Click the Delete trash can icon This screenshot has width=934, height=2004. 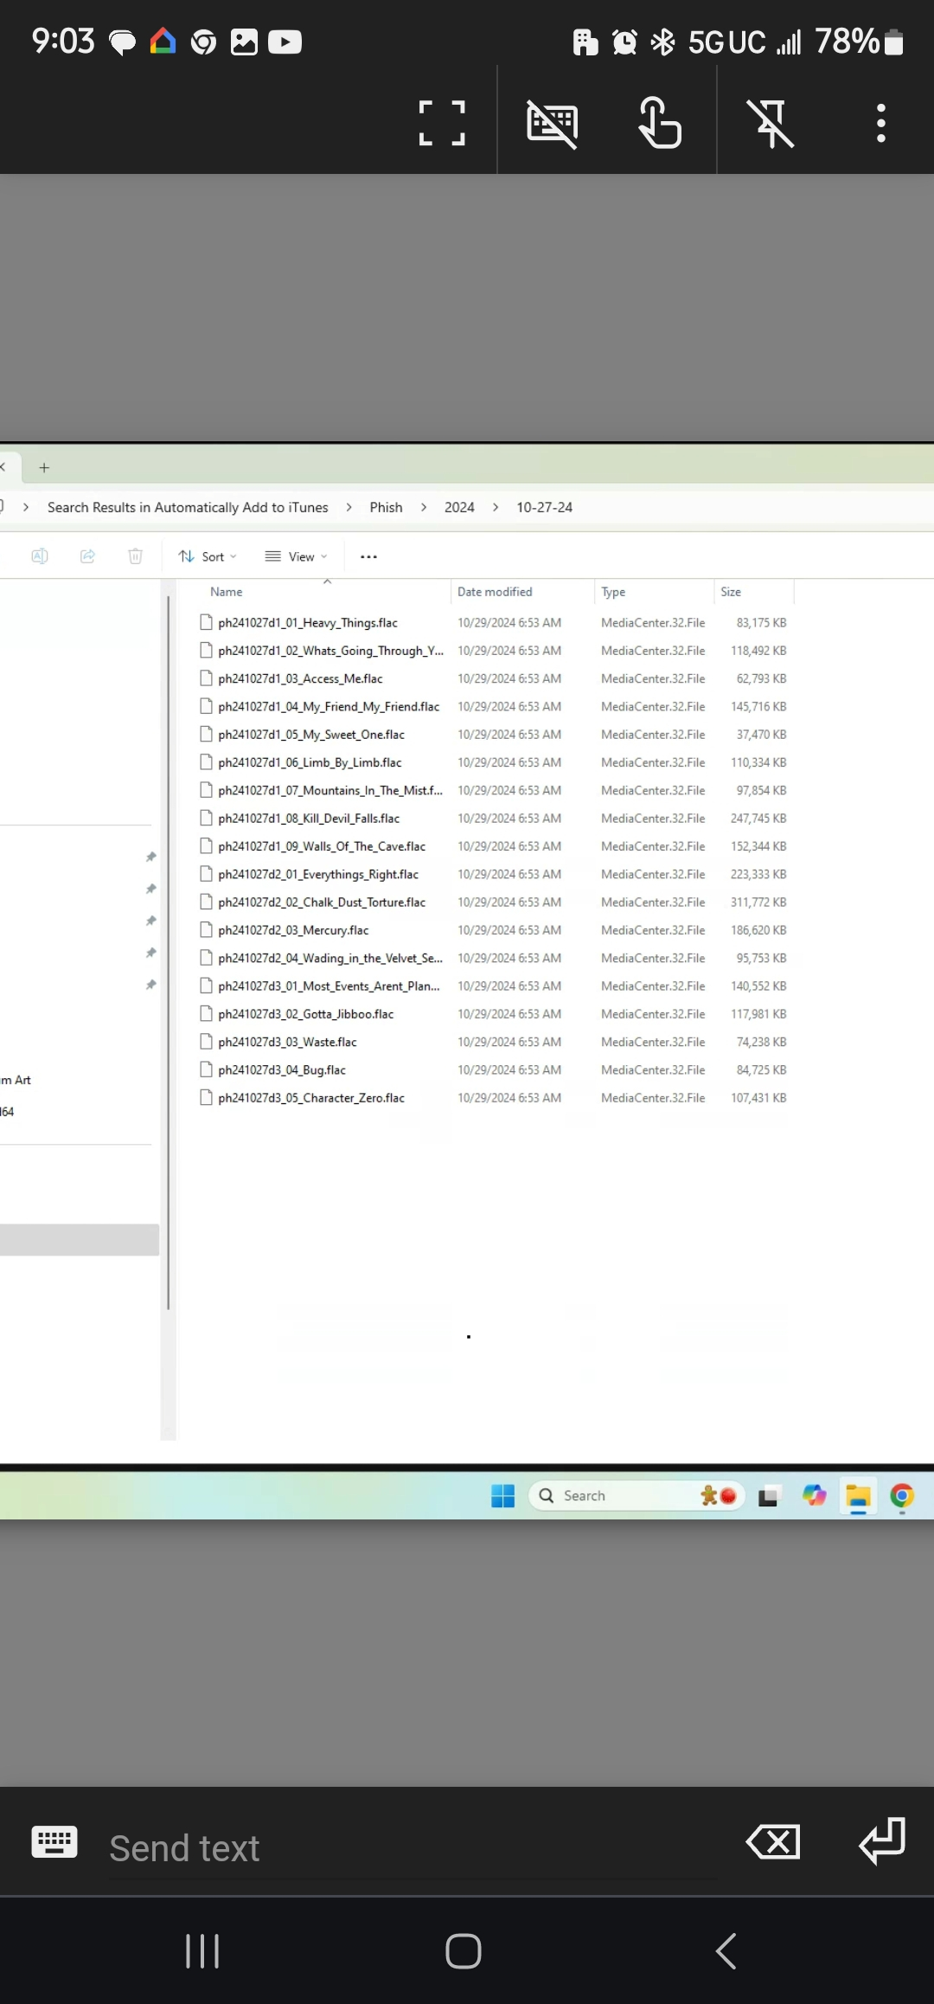pos(135,556)
